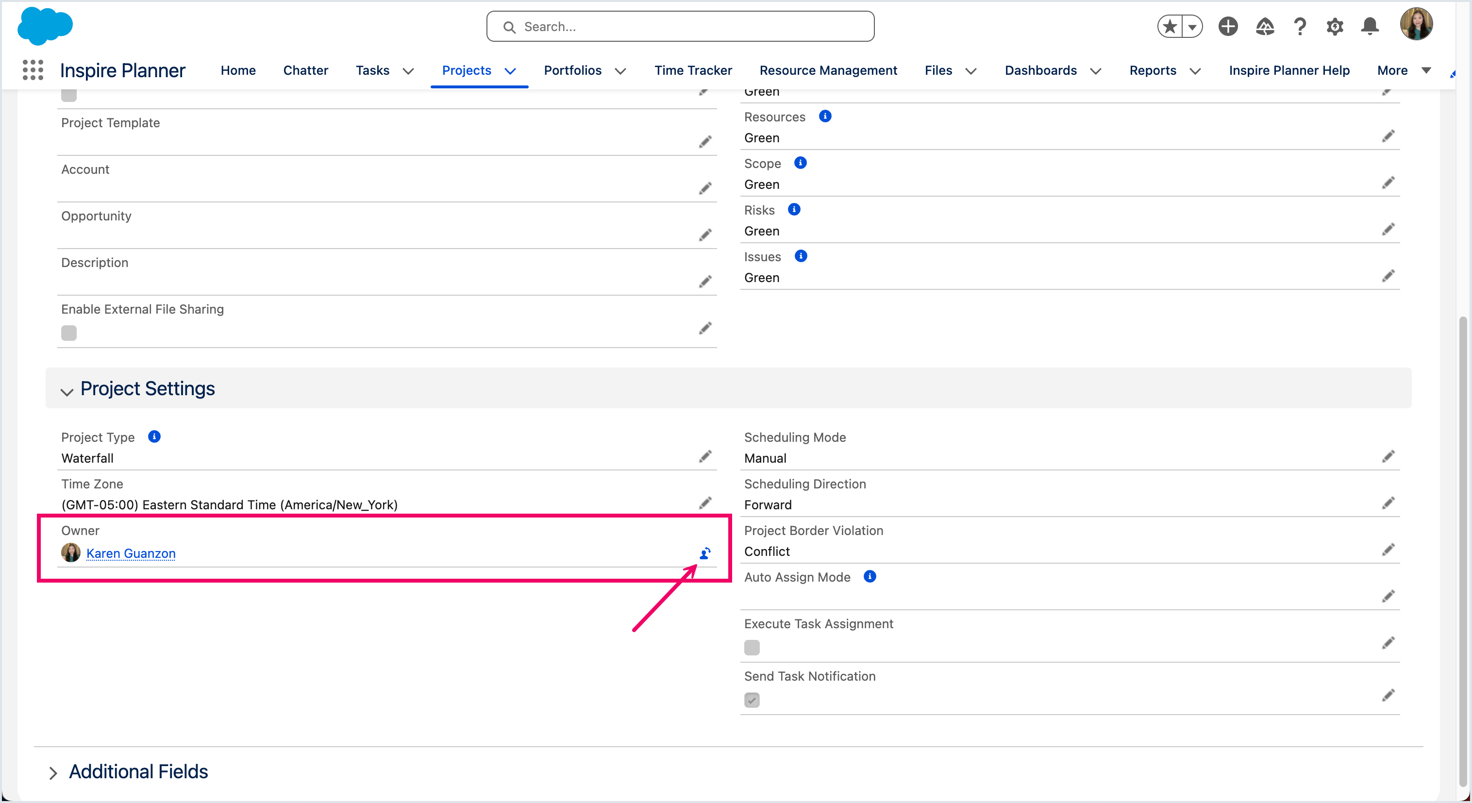Open the Notifications bell

1369,26
